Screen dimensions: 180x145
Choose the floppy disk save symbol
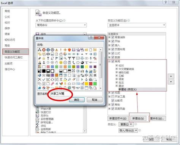pyautogui.click(x=74, y=50)
